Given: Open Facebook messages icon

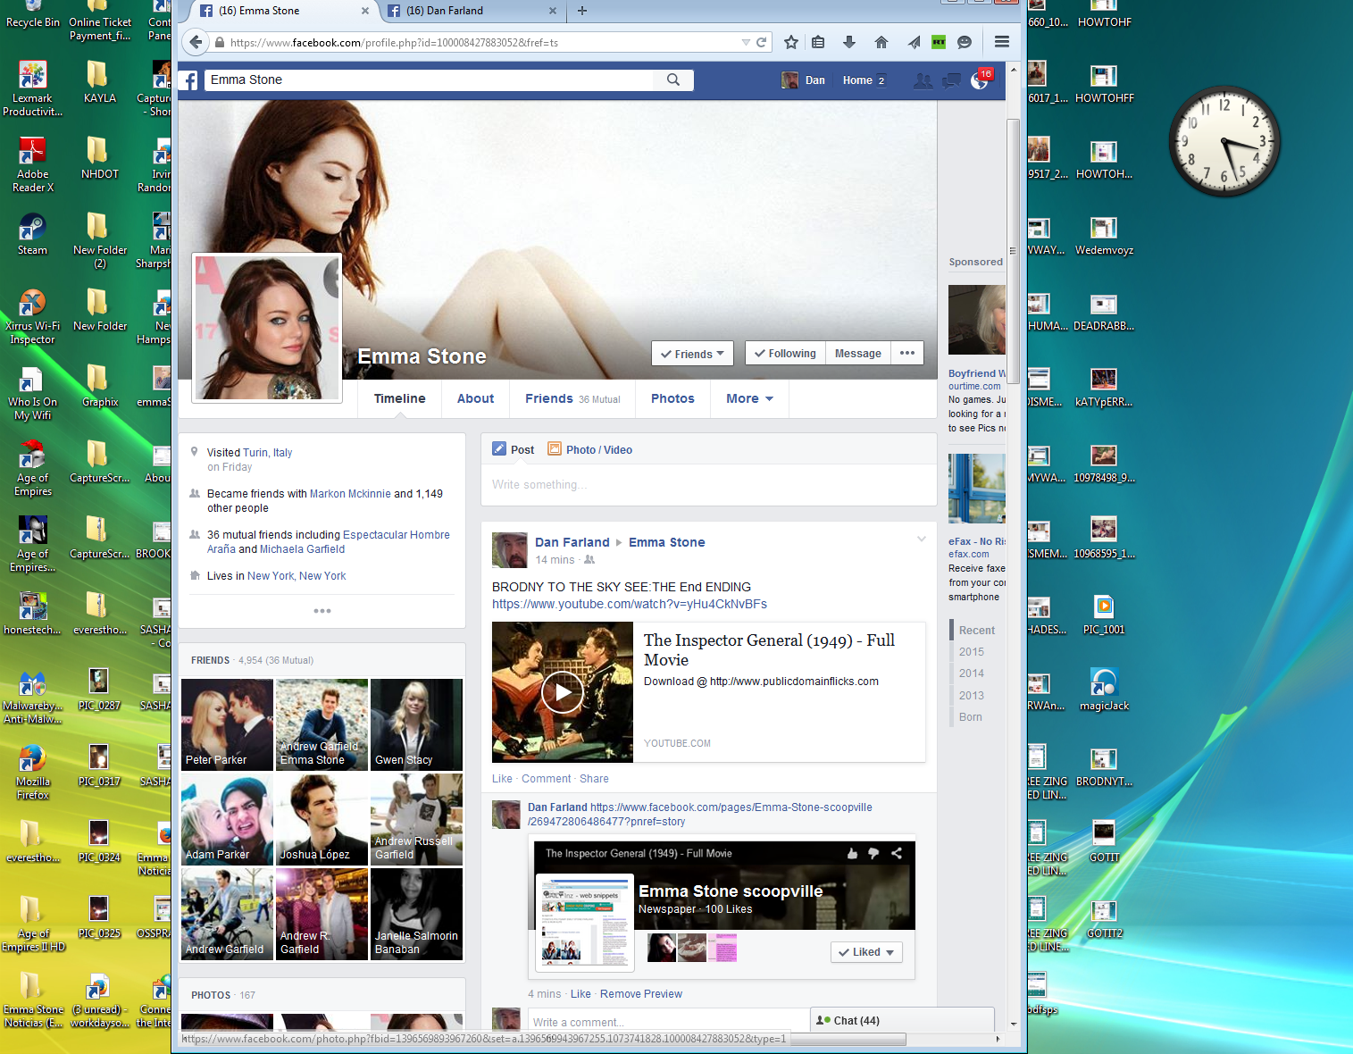Looking at the screenshot, I should coord(952,80).
